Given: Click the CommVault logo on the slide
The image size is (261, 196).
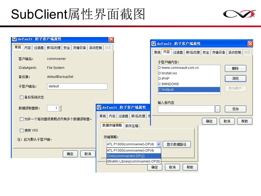Looking at the screenshot, I should coord(240,14).
